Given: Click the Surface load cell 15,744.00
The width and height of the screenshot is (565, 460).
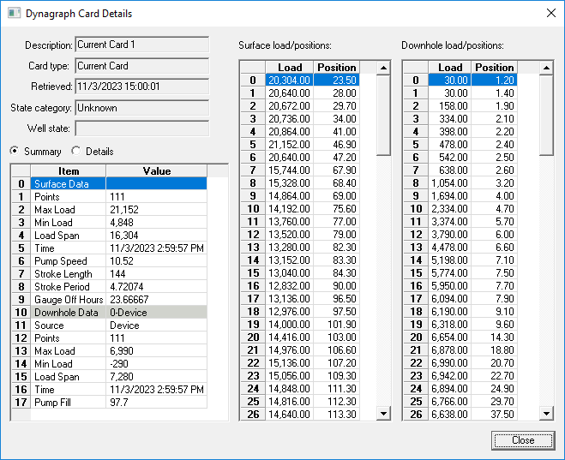Looking at the screenshot, I should click(x=289, y=170).
